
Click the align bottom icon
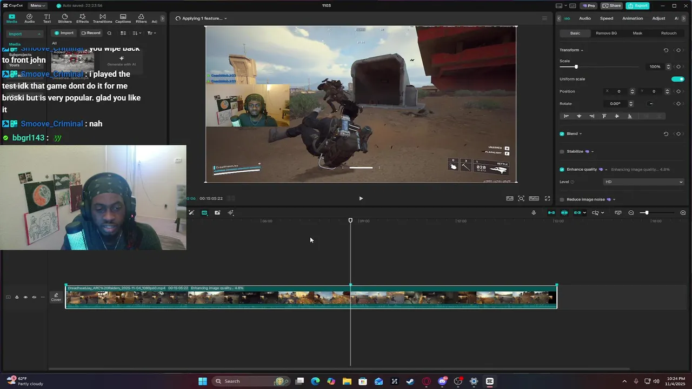(x=629, y=116)
